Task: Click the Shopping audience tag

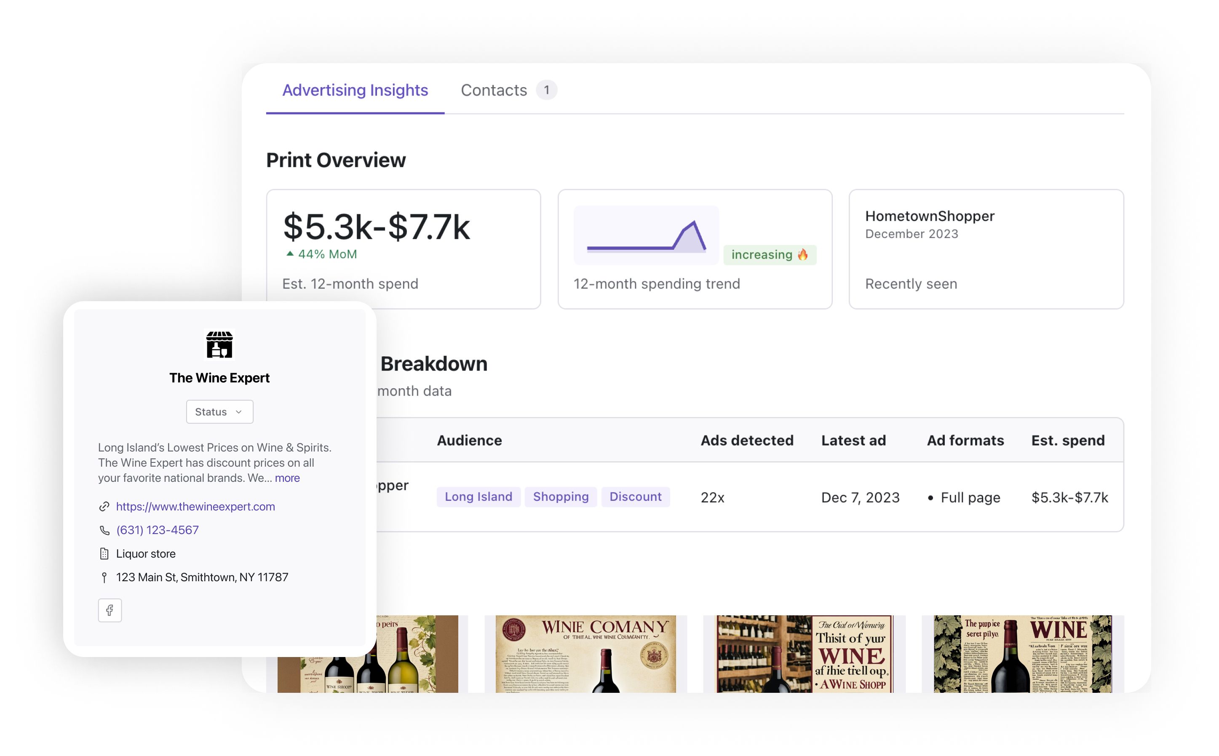Action: (560, 497)
